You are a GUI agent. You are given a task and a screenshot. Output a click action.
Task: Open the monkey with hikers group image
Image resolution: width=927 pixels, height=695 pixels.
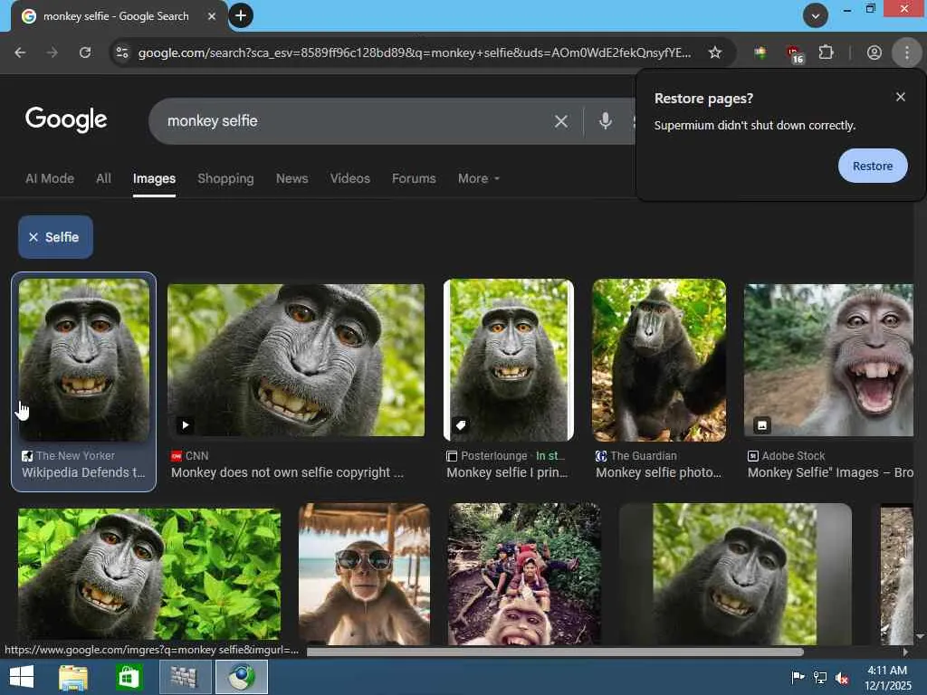(x=524, y=574)
